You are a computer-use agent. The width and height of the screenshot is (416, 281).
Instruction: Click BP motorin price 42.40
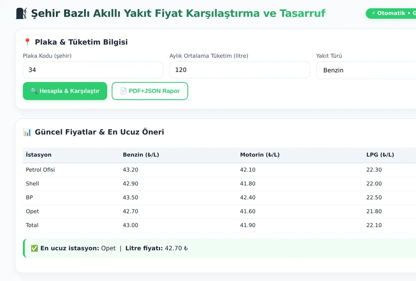tap(248, 197)
